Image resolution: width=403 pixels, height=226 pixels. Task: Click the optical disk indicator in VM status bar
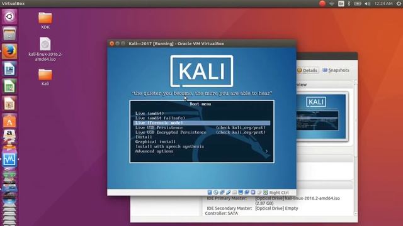point(216,193)
